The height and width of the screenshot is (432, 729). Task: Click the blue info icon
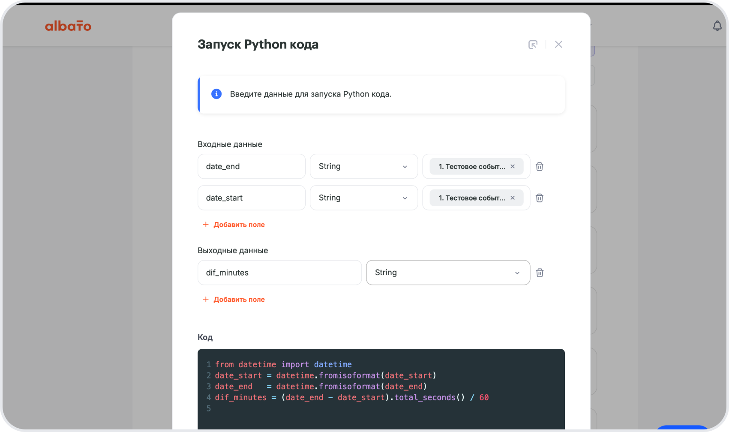pyautogui.click(x=216, y=94)
